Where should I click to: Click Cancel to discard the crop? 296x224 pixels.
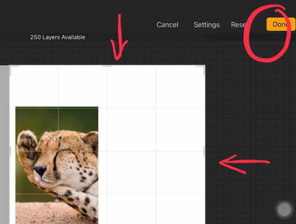[168, 25]
